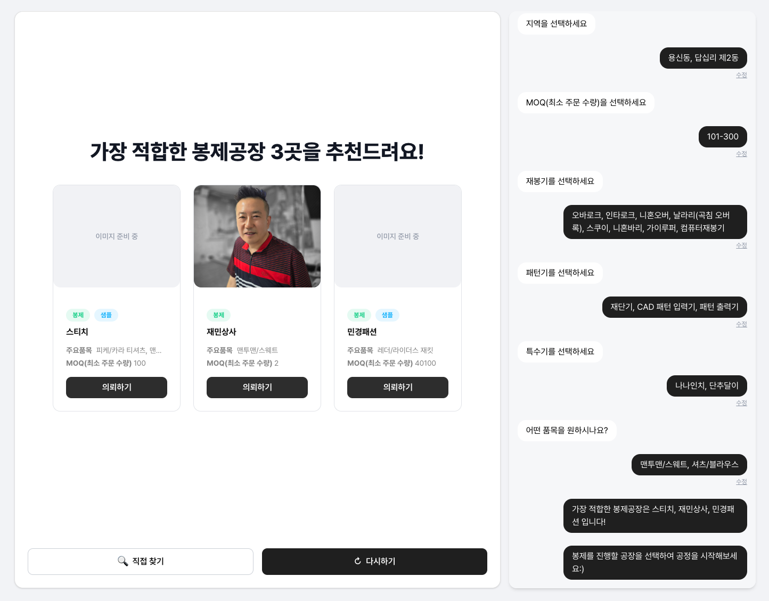769x601 pixels.
Task: Edit the 재봉기 sewing machine answer
Action: 741,245
